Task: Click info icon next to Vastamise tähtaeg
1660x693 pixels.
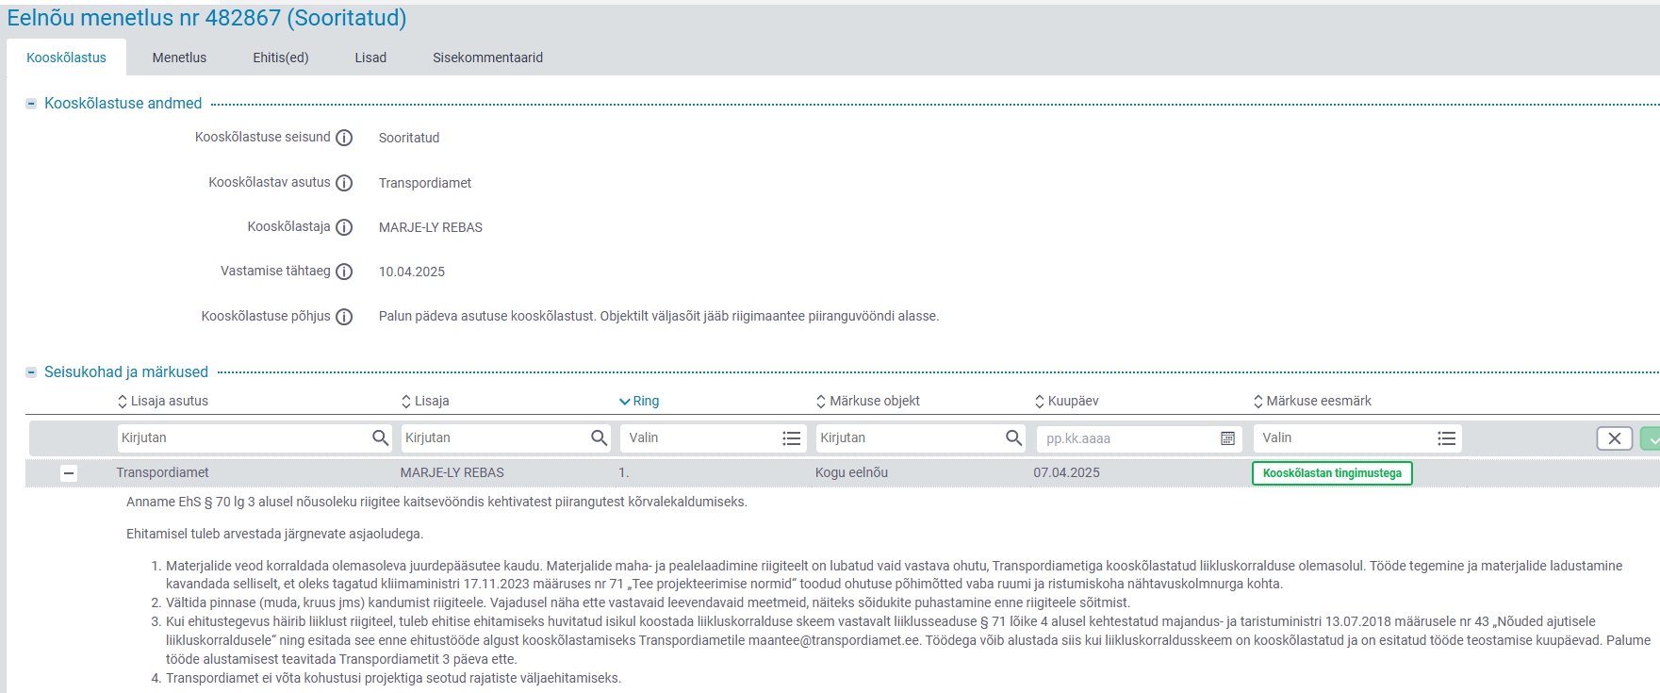Action: pyautogui.click(x=344, y=272)
